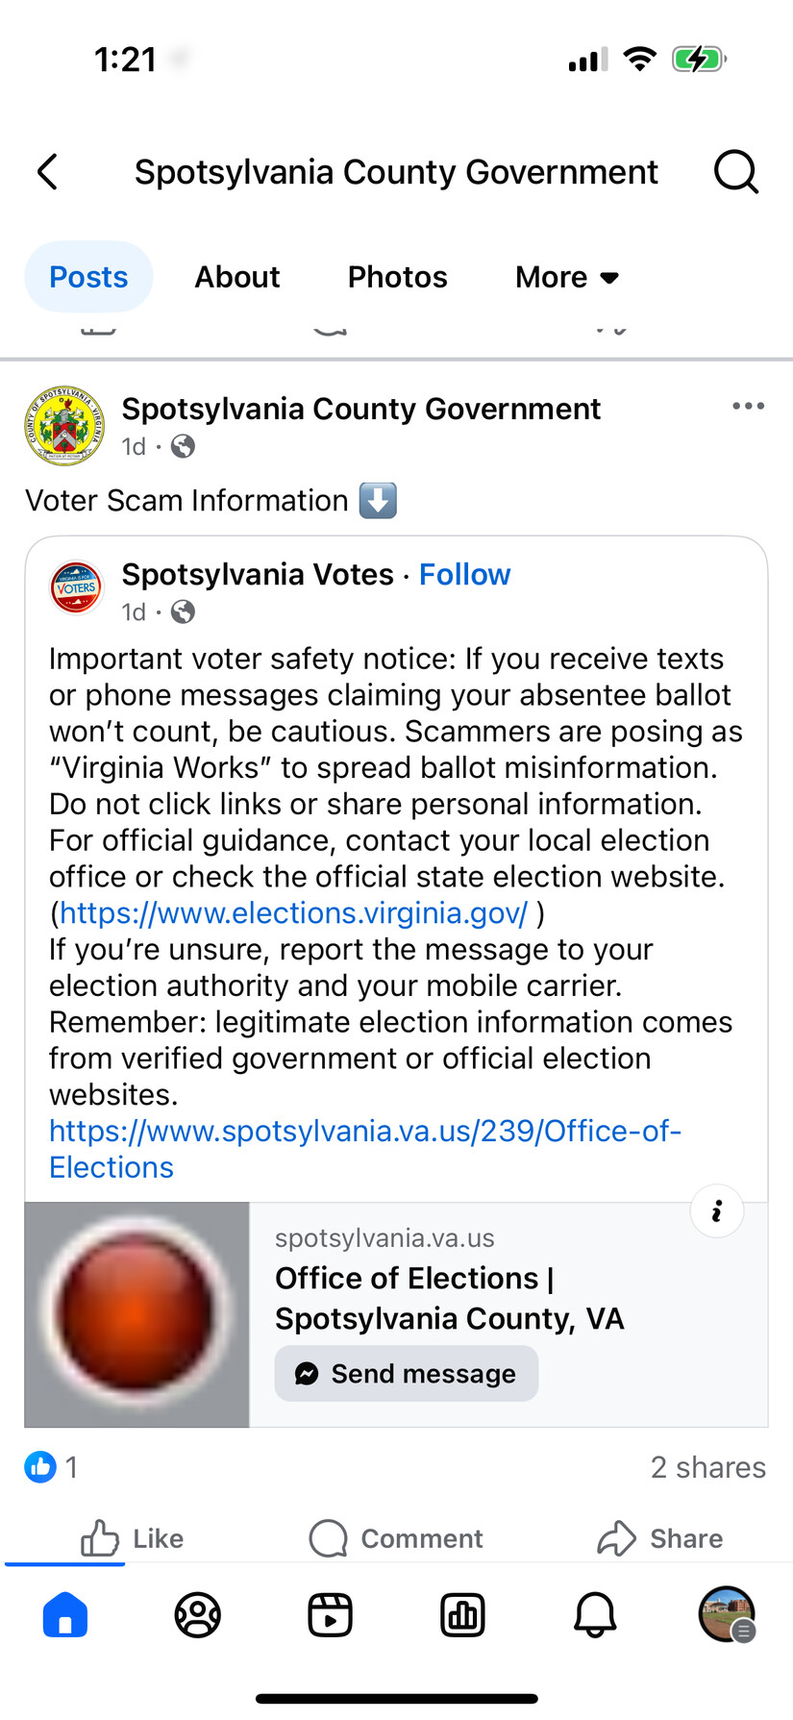793x1720 pixels.
Task: Open the elections.virginia.gov link
Action: tap(293, 913)
